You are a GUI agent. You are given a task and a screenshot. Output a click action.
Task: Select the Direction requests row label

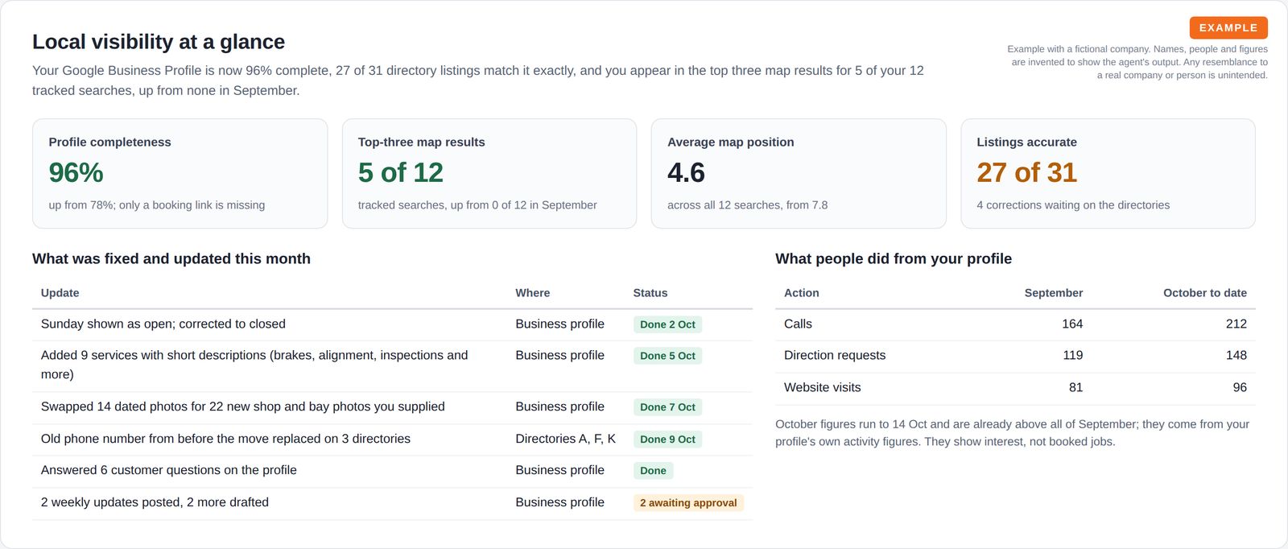[x=835, y=355]
